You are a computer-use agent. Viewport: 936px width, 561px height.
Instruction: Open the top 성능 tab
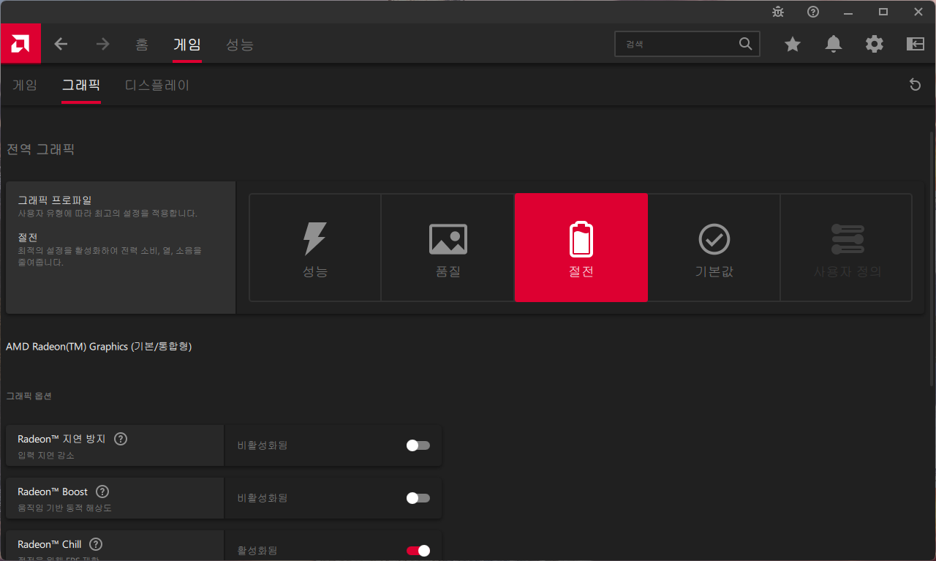240,45
